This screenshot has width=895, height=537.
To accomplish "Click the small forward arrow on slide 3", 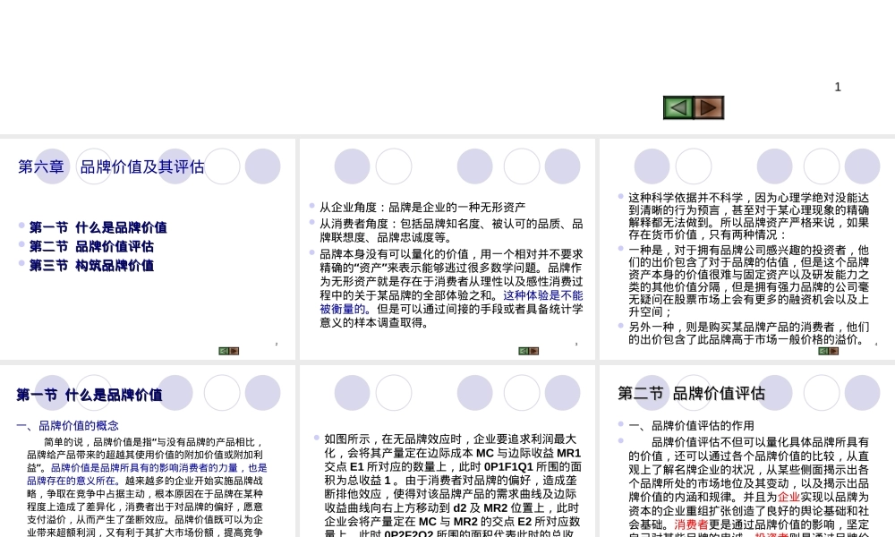I will 533,351.
